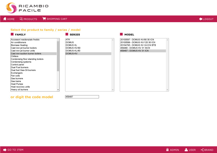Image resolution: width=217 pixels, height=153 pixels.
Task: Select model 459480 - DOMUS KV 31 ISCN
Action: pos(143,48)
